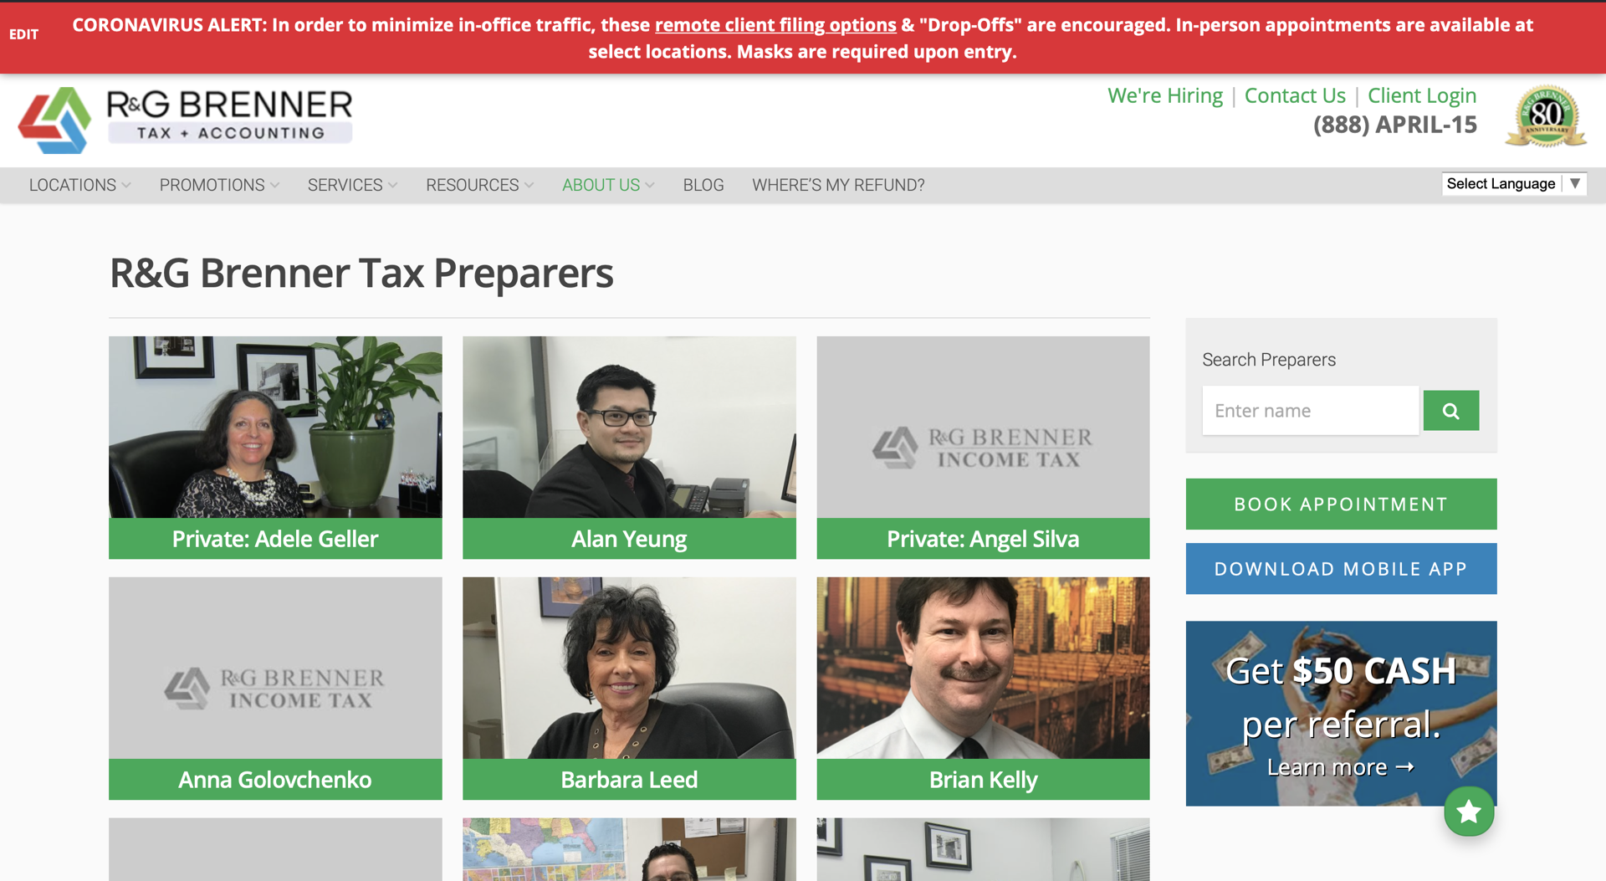
Task: Click the EDIT link in alert bar
Action: pyautogui.click(x=23, y=34)
